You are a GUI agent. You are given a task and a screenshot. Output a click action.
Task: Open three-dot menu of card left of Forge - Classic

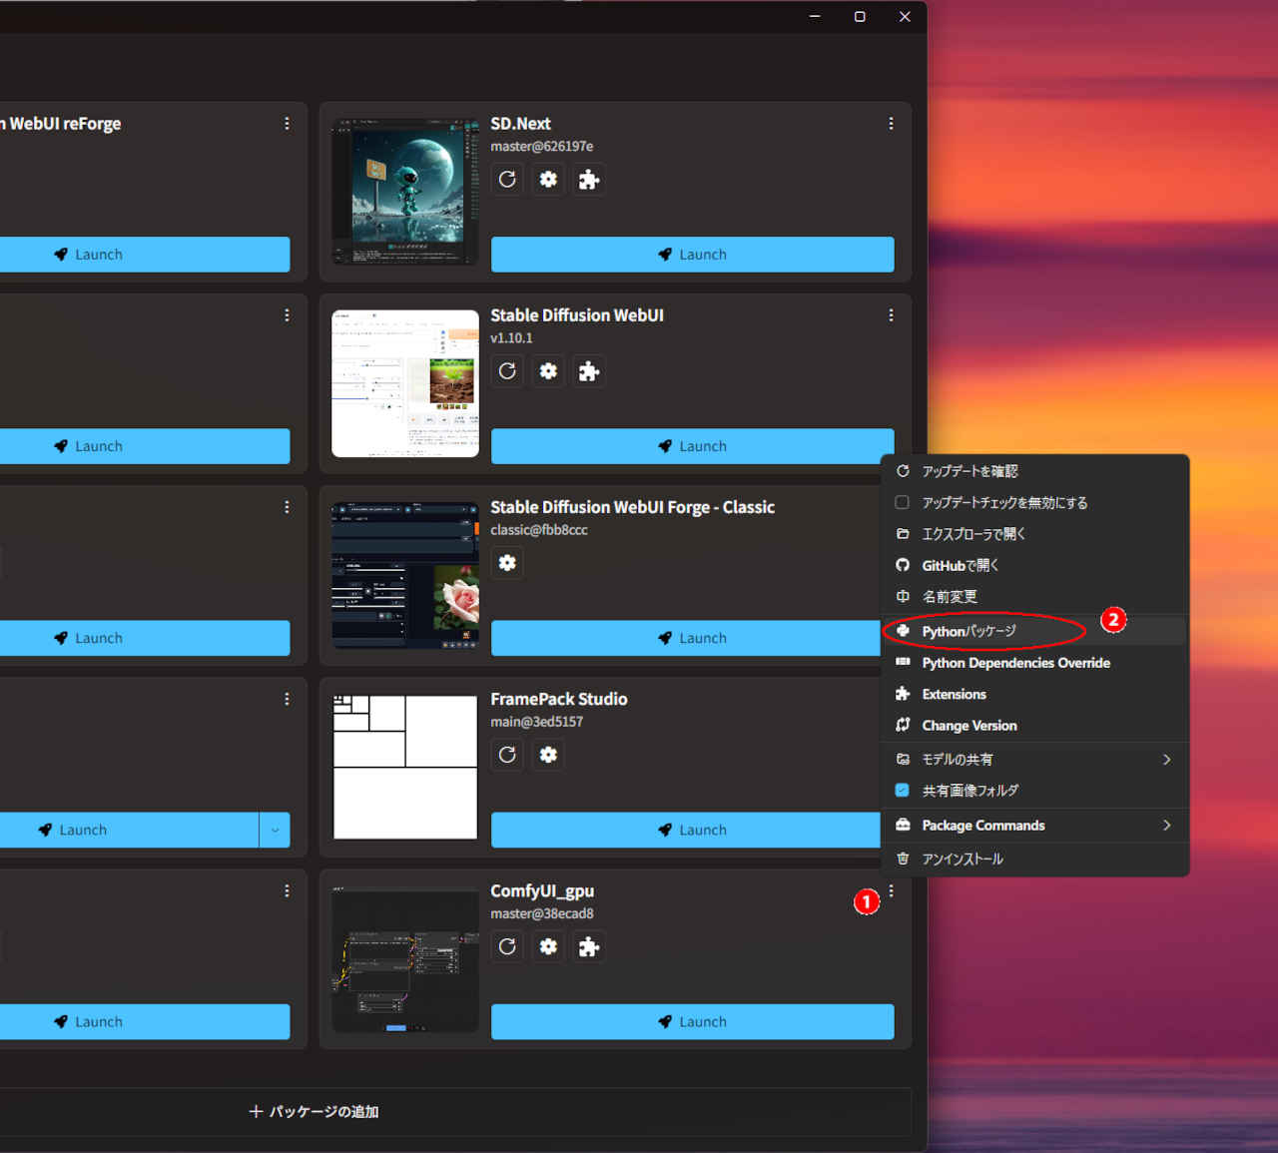[287, 507]
